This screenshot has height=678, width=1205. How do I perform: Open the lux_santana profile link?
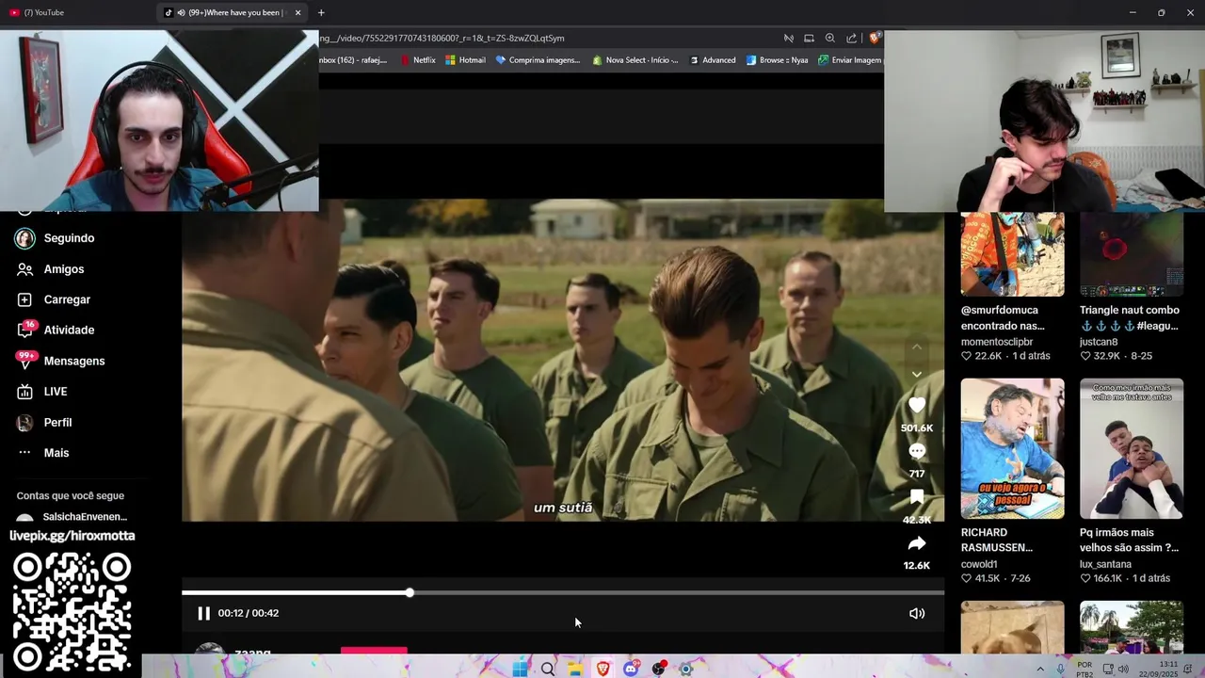point(1105,564)
